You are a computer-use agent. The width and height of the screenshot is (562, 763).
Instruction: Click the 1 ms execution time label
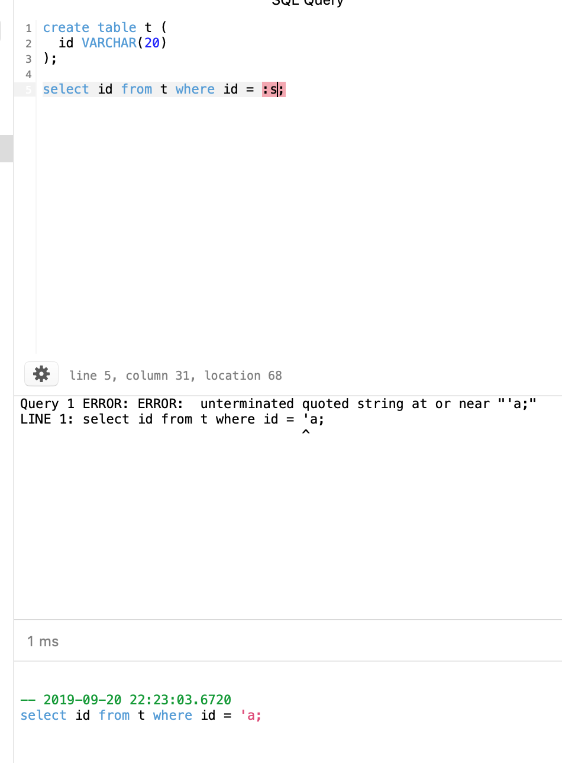coord(43,641)
